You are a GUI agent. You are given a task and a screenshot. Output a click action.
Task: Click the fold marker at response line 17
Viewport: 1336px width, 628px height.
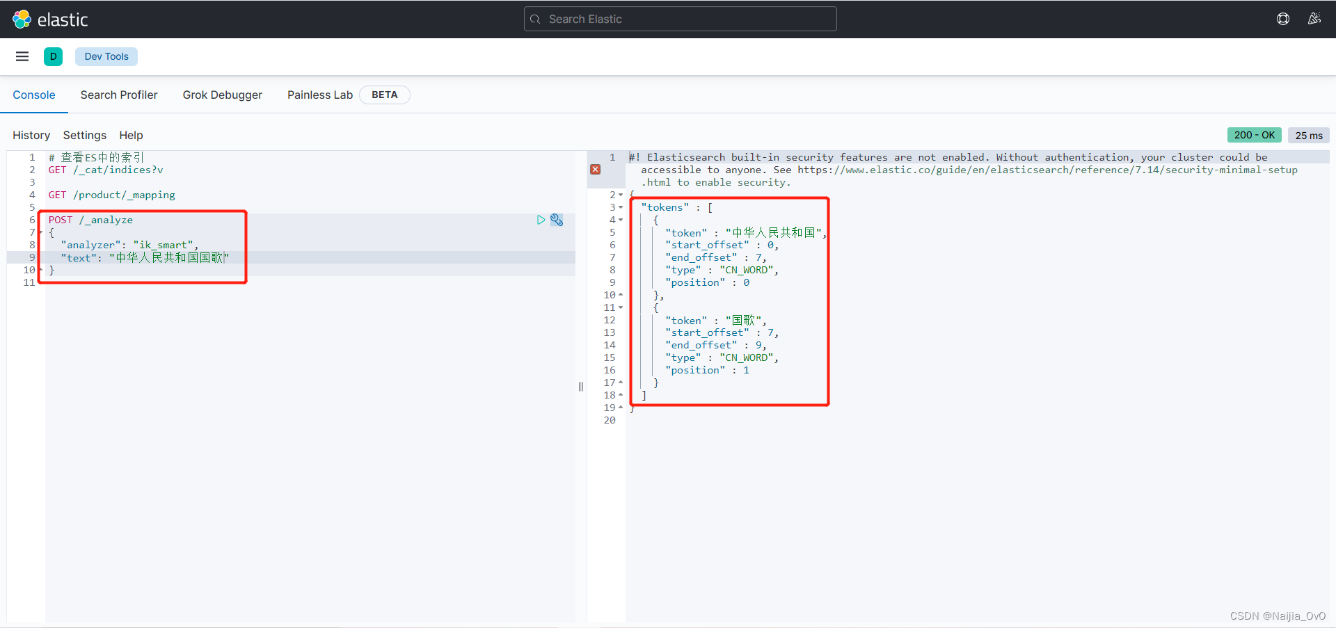point(621,383)
